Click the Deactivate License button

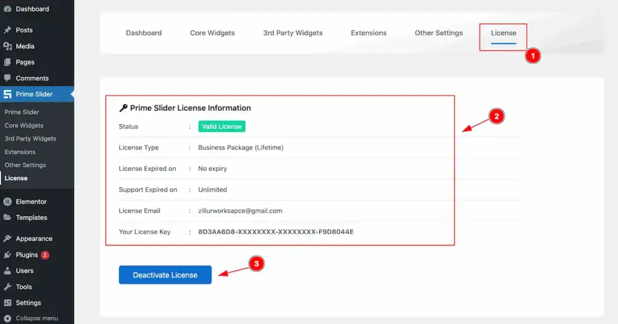coord(165,275)
